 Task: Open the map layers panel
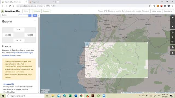click(x=173, y=32)
